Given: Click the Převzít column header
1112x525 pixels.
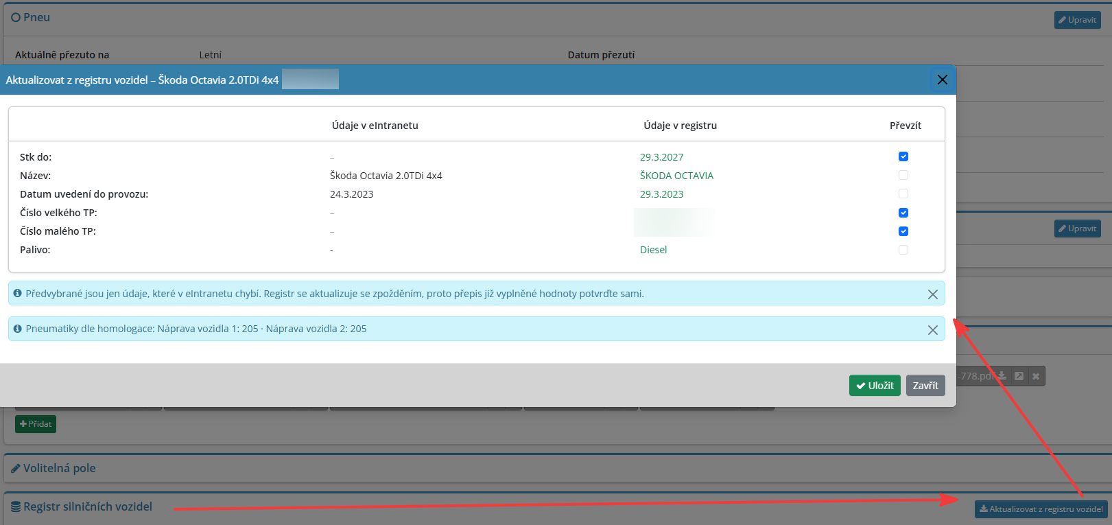Looking at the screenshot, I should (x=906, y=126).
